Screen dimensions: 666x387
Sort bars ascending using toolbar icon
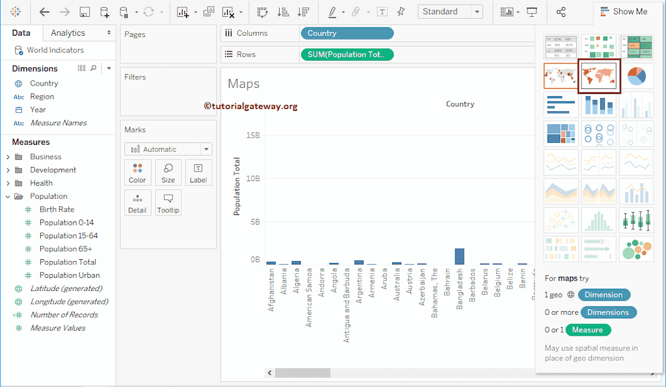pos(283,12)
